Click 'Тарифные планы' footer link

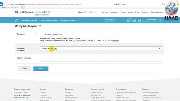[x=97, y=93]
